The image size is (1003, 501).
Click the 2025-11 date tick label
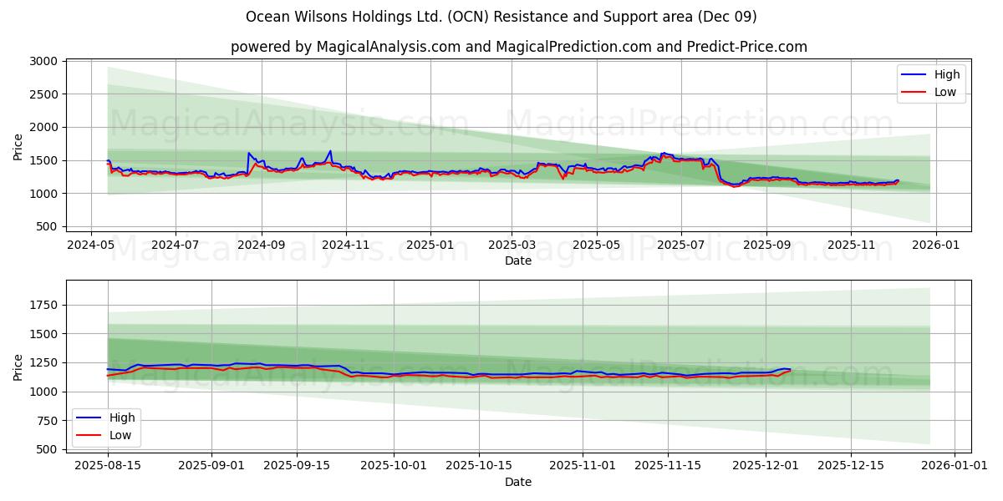pyautogui.click(x=851, y=246)
